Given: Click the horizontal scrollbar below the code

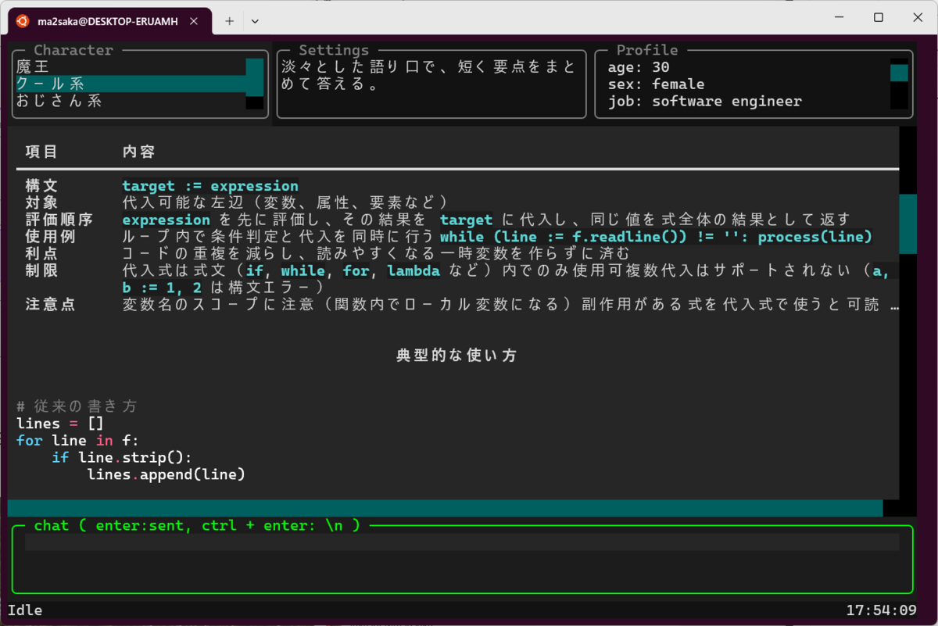Looking at the screenshot, I should coord(445,508).
